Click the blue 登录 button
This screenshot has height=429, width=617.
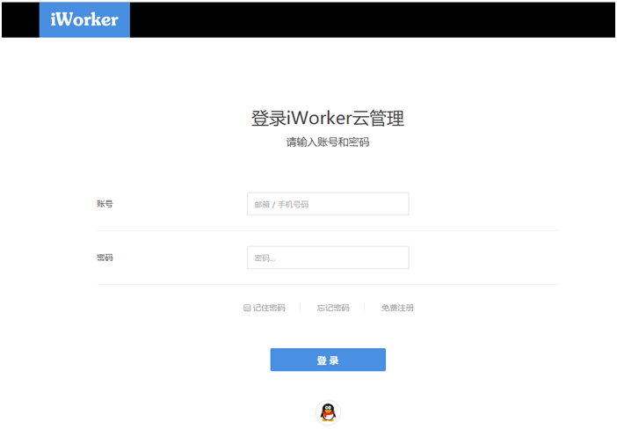(328, 360)
